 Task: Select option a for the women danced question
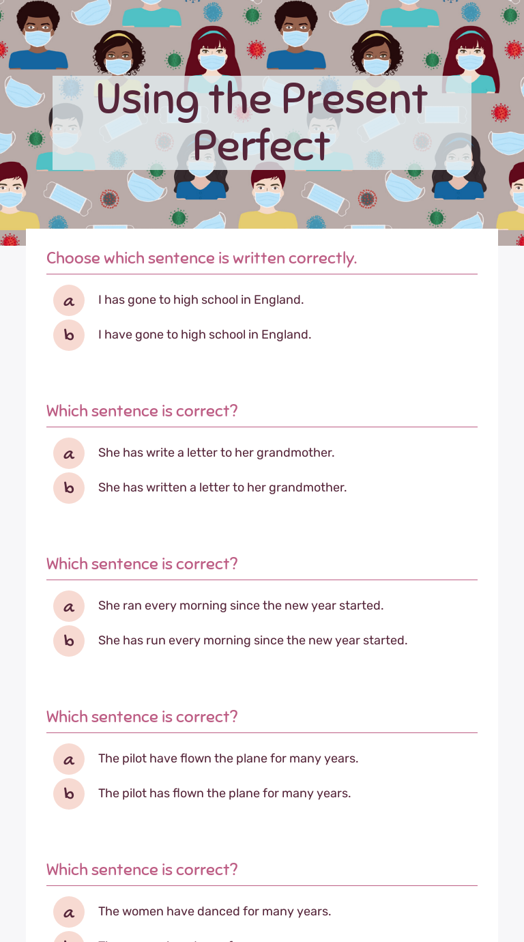[x=69, y=912]
